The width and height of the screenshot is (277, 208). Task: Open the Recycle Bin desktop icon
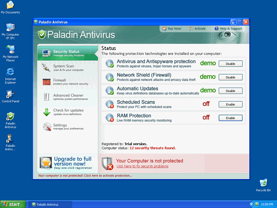(x=263, y=184)
